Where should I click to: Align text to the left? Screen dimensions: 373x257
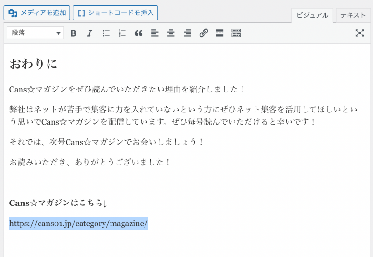click(x=155, y=33)
